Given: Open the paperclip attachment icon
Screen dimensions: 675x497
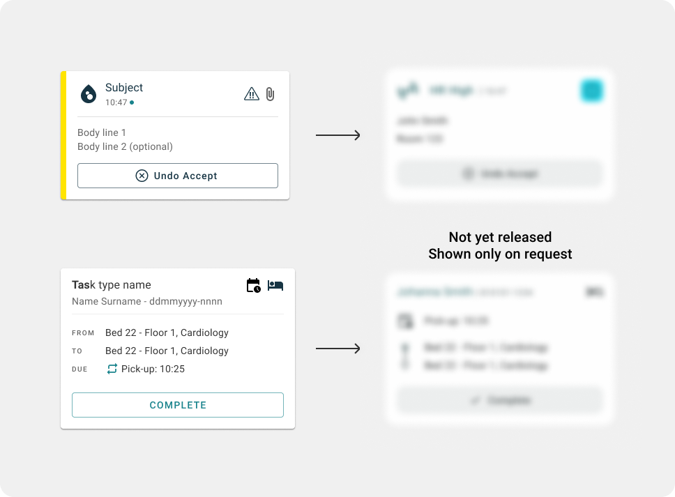Looking at the screenshot, I should [270, 94].
